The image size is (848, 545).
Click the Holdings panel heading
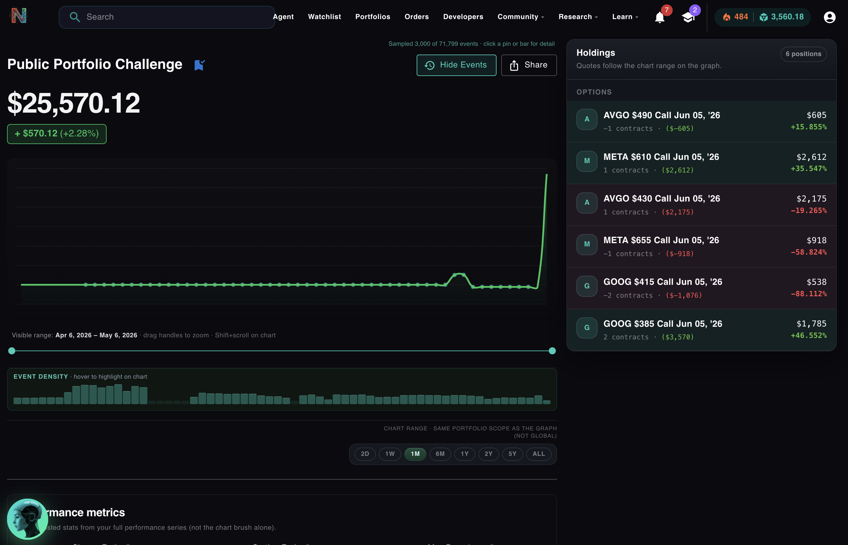596,53
